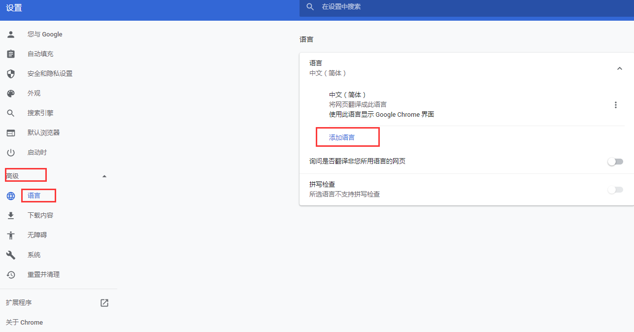The width and height of the screenshot is (634, 332).
Task: Enable the 询问是否翻译非您所用语言的网页 toggle
Action: (x=615, y=162)
